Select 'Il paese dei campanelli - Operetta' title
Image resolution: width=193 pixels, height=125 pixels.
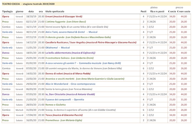(x=65, y=100)
